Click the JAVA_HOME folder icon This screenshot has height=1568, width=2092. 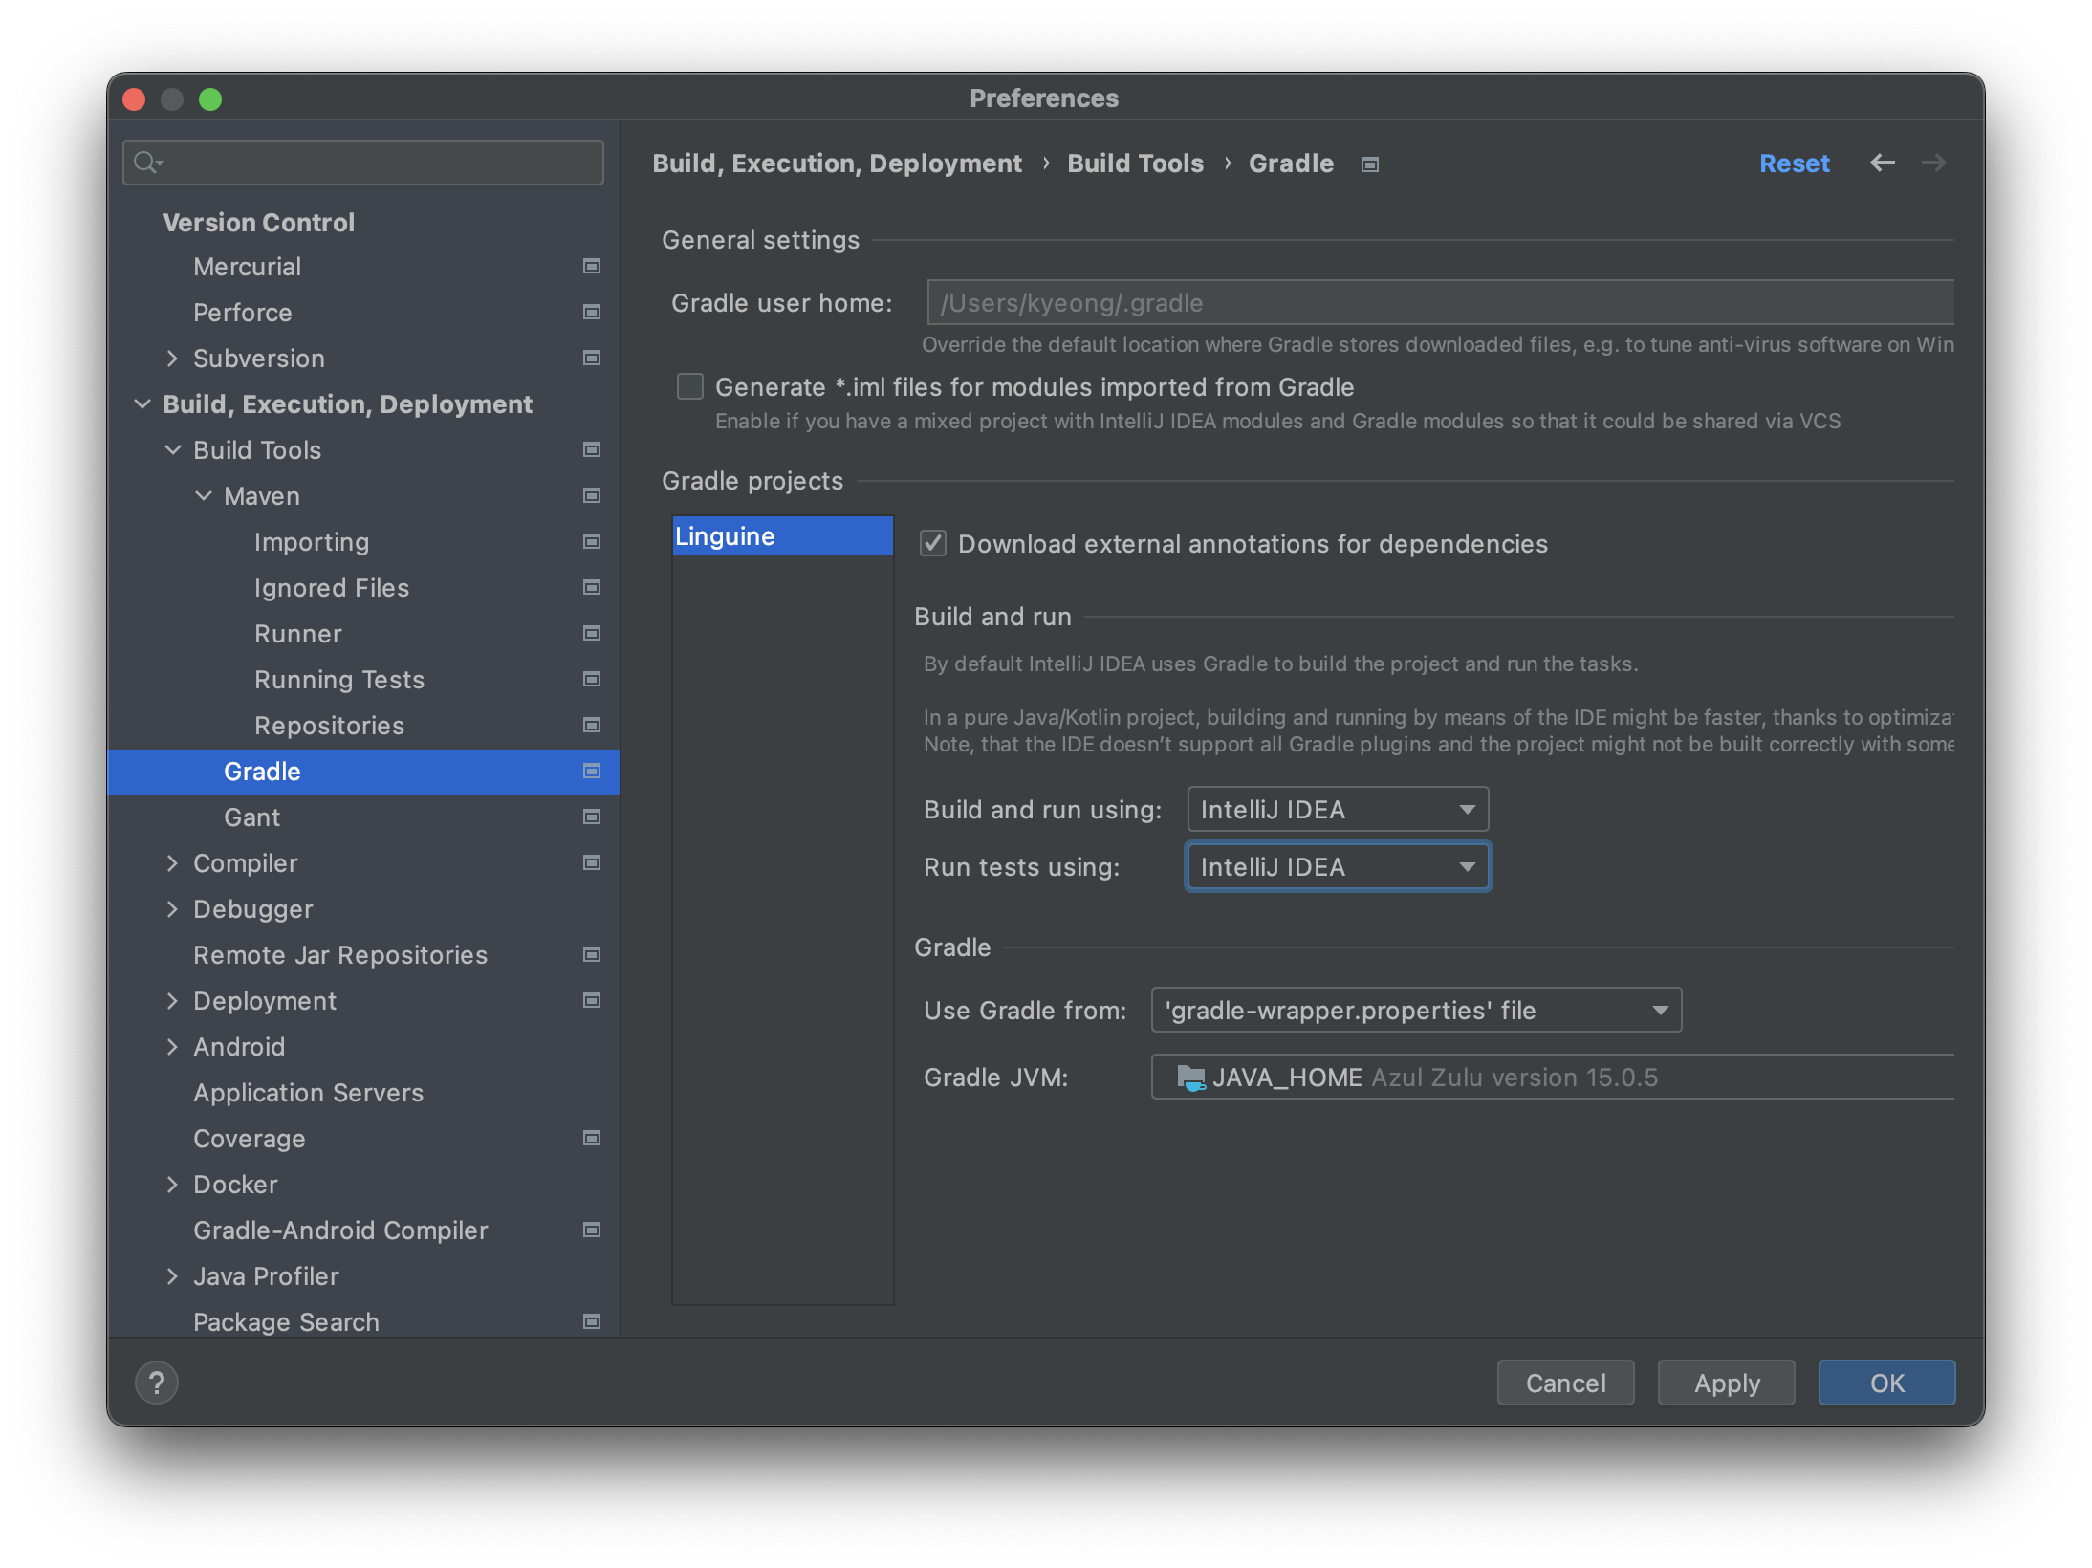tap(1190, 1078)
